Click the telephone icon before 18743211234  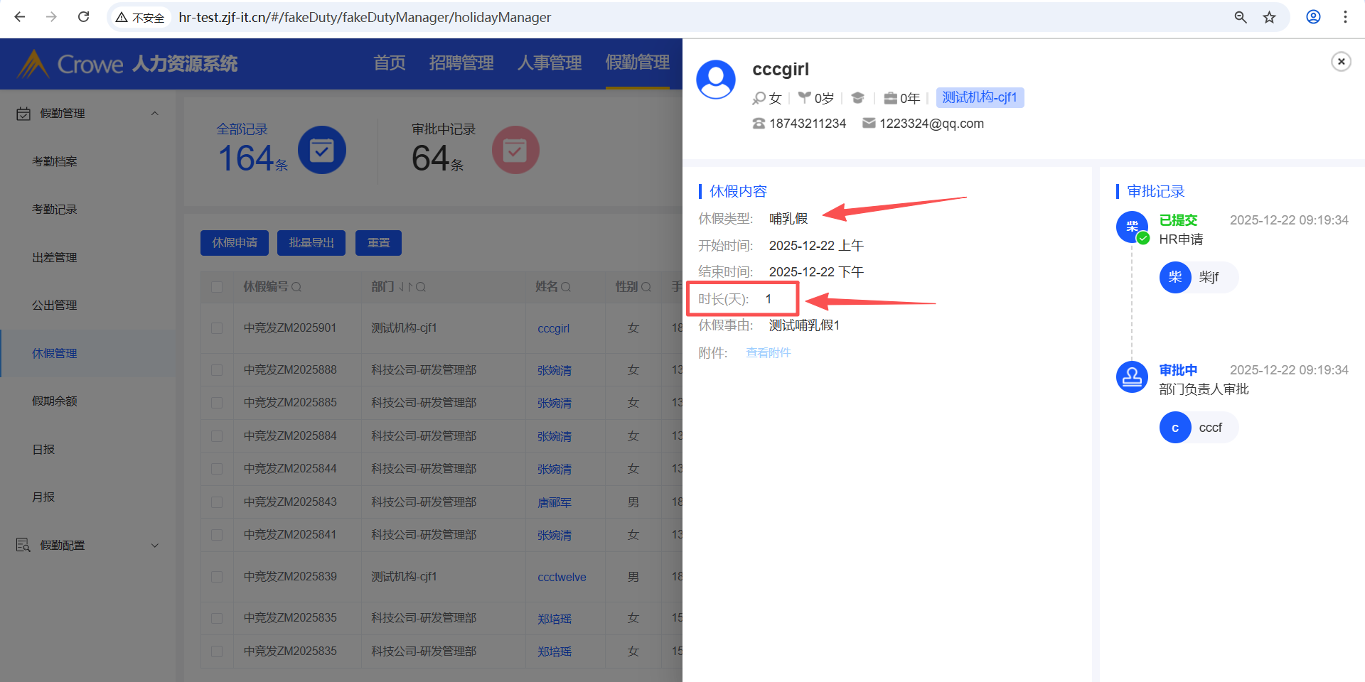759,124
